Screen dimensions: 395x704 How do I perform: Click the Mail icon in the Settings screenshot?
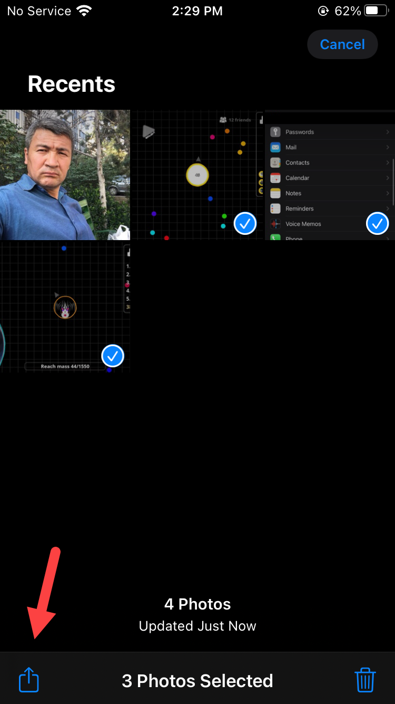(x=275, y=147)
